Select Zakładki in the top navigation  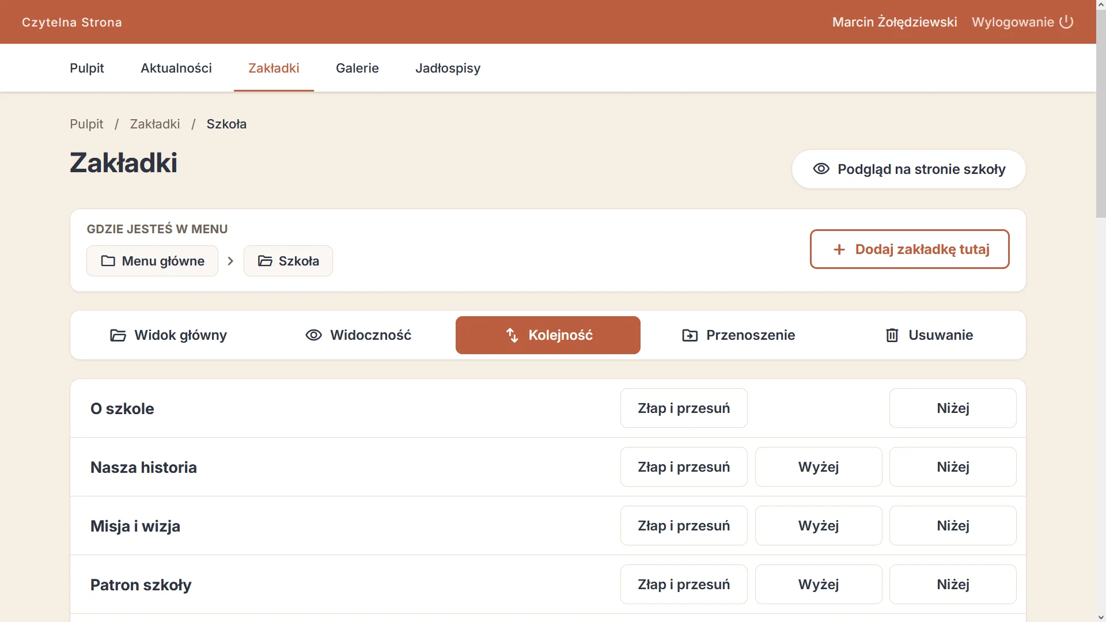pyautogui.click(x=274, y=68)
